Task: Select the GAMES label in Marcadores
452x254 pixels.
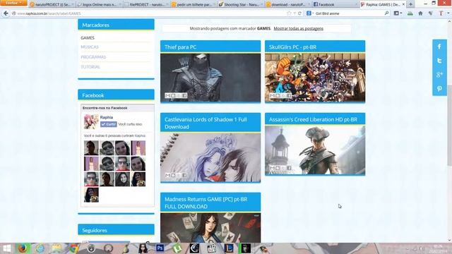Action: point(88,37)
